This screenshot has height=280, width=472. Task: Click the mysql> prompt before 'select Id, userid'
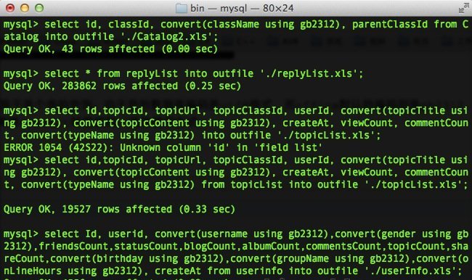click(x=21, y=234)
